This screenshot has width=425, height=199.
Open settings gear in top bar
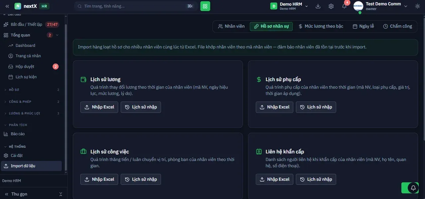(x=331, y=6)
